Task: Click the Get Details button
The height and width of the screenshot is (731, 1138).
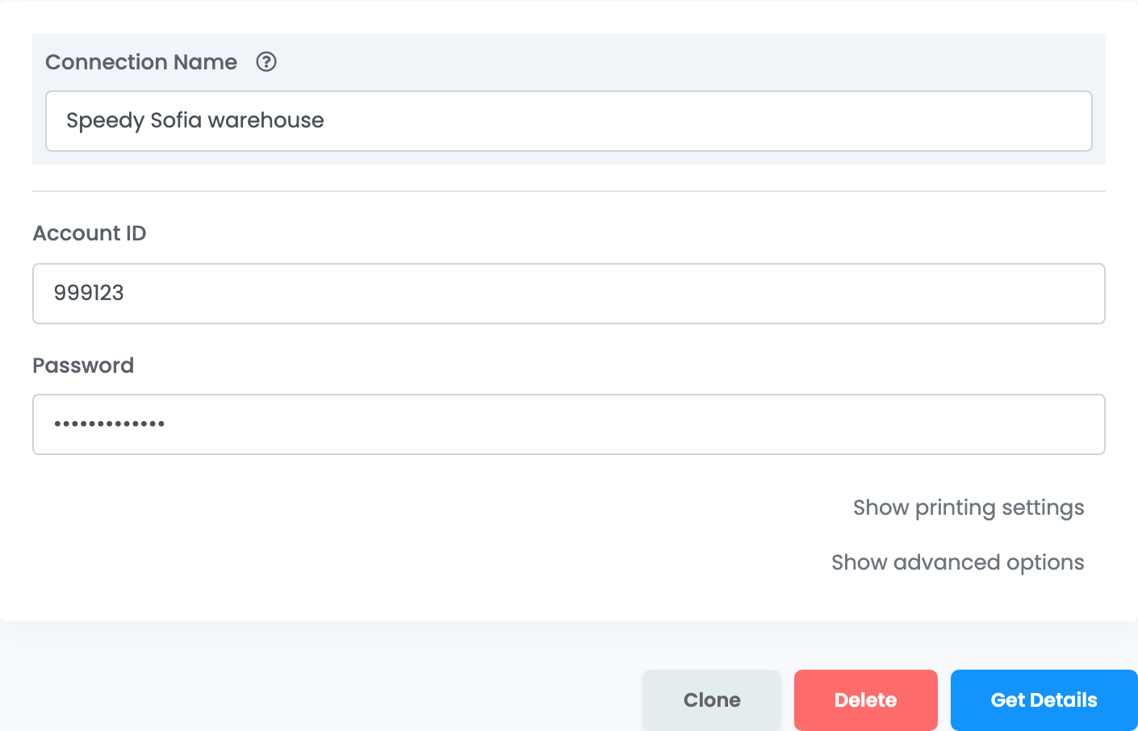Action: point(1044,700)
